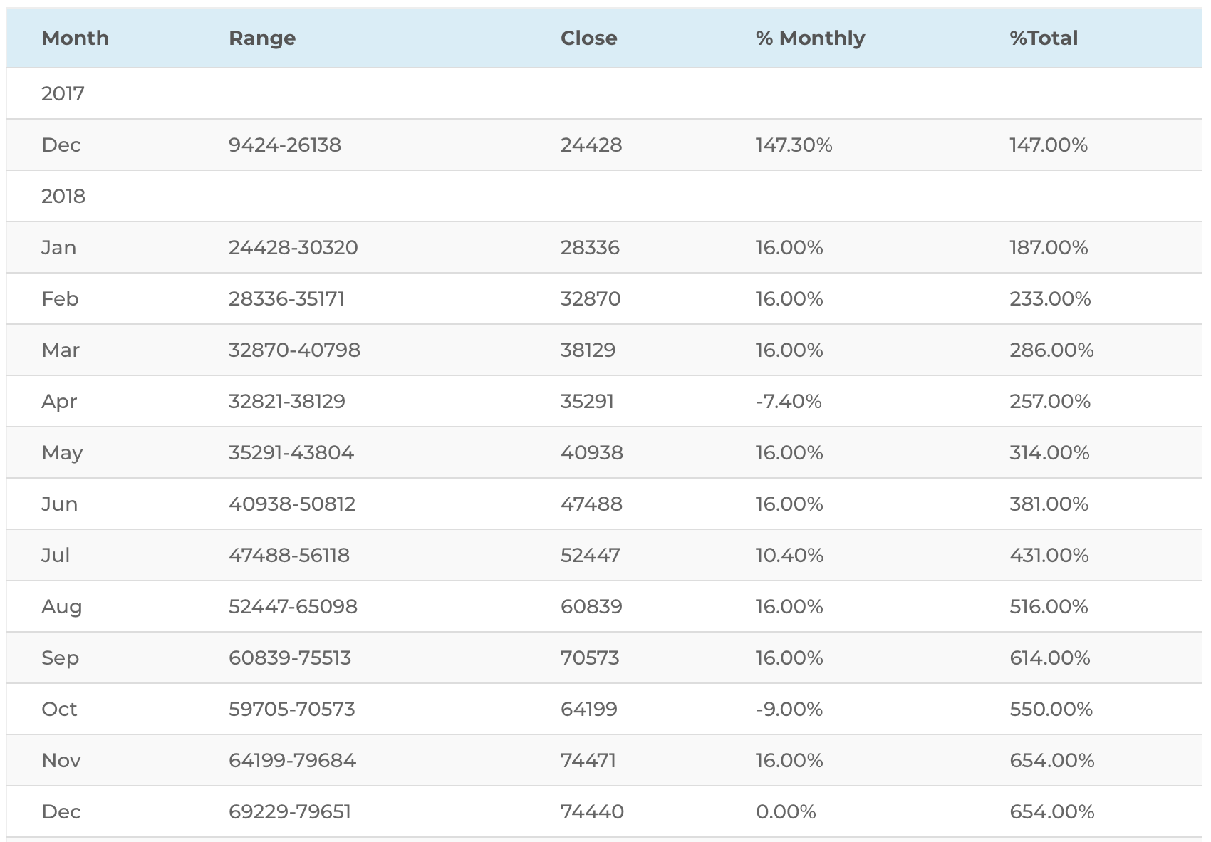Select the 2018 year row
The width and height of the screenshot is (1211, 842).
tap(604, 196)
